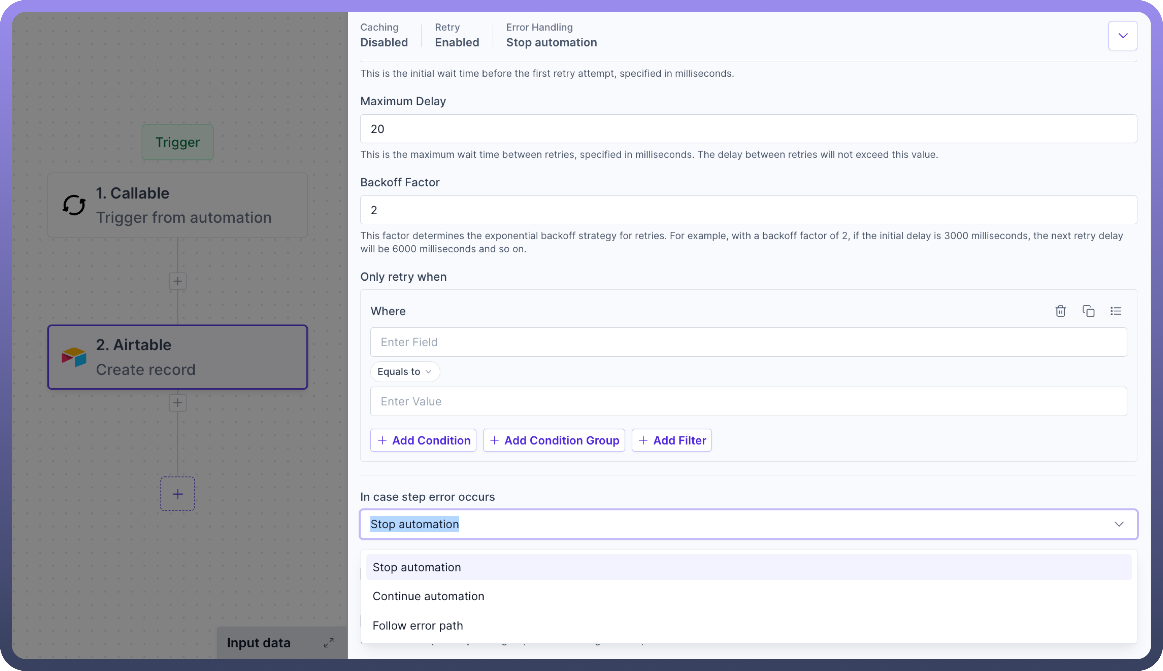Click the trash icon in Where condition

click(1060, 311)
